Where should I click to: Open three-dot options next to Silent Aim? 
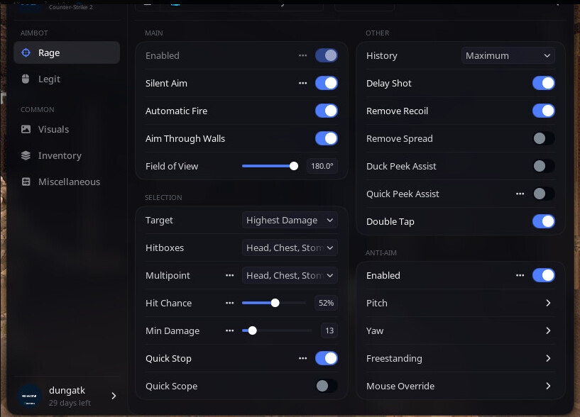[x=303, y=83]
